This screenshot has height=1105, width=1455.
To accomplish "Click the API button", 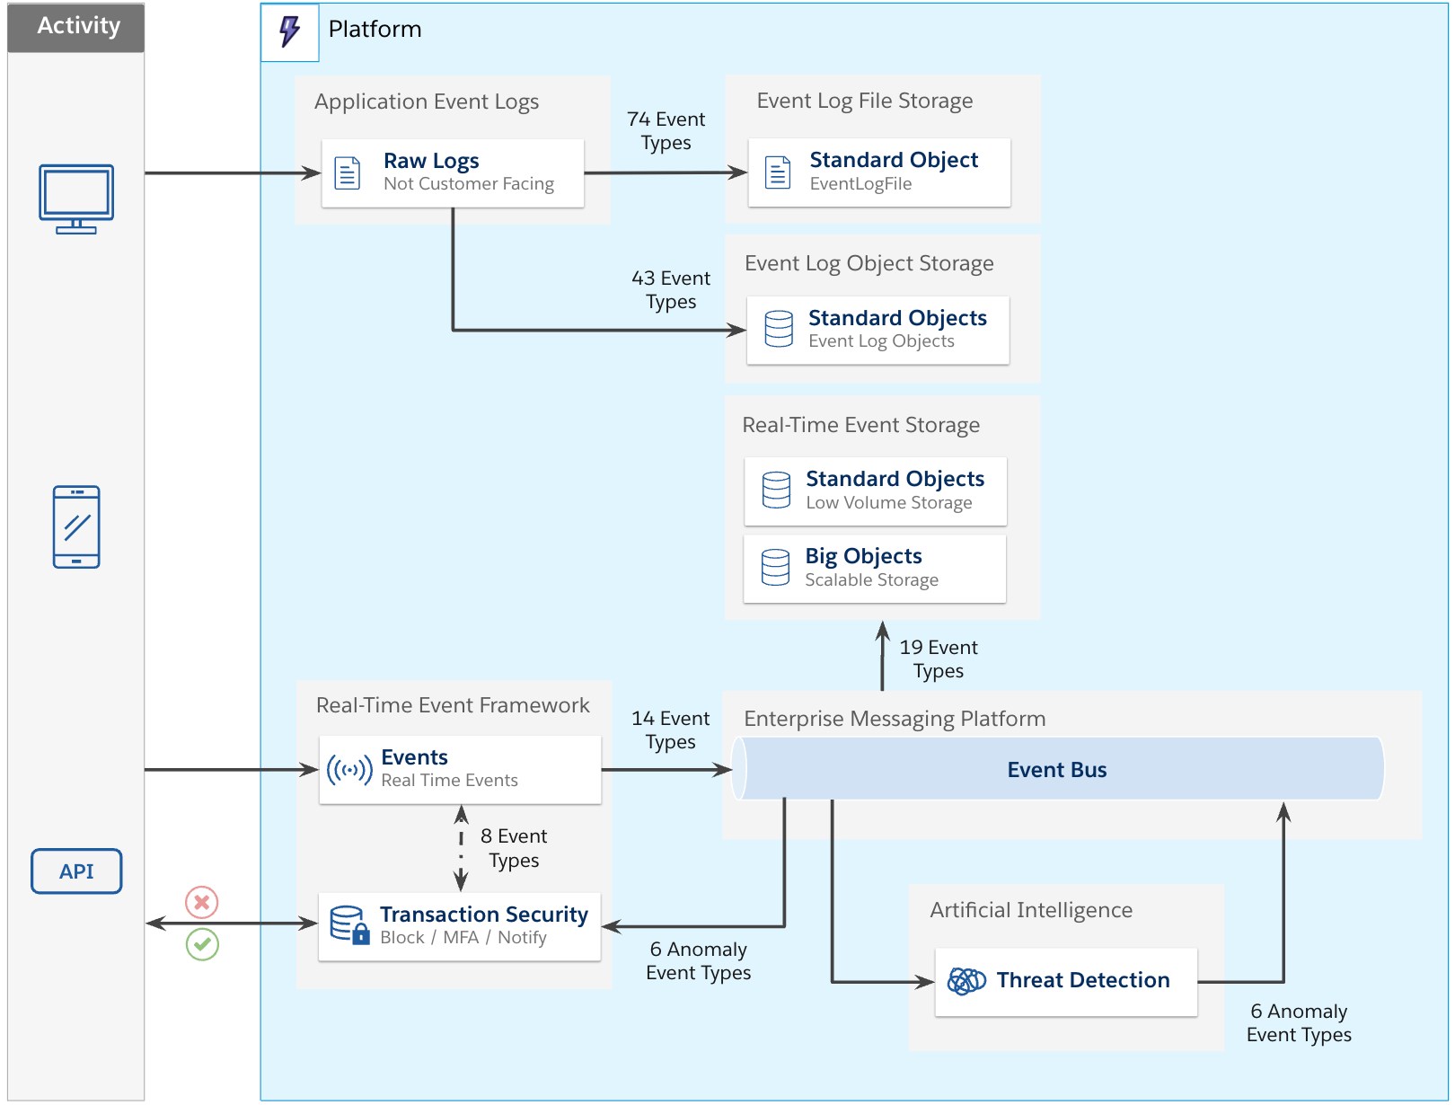I will coord(76,871).
